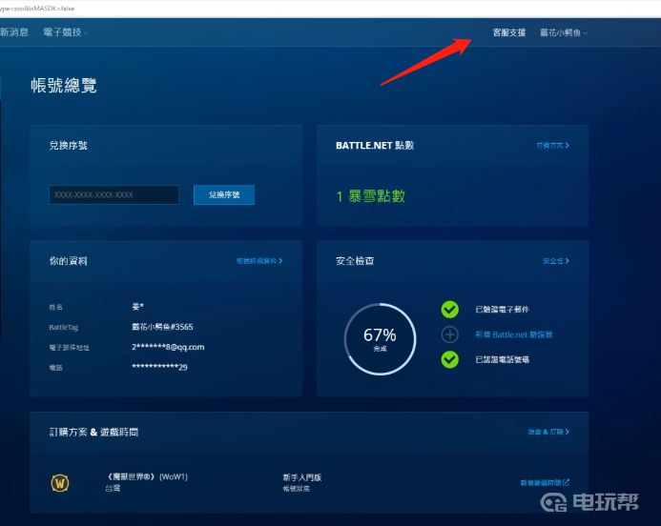Select the 帳號總覽 page heading
This screenshot has width=661, height=526.
click(64, 86)
